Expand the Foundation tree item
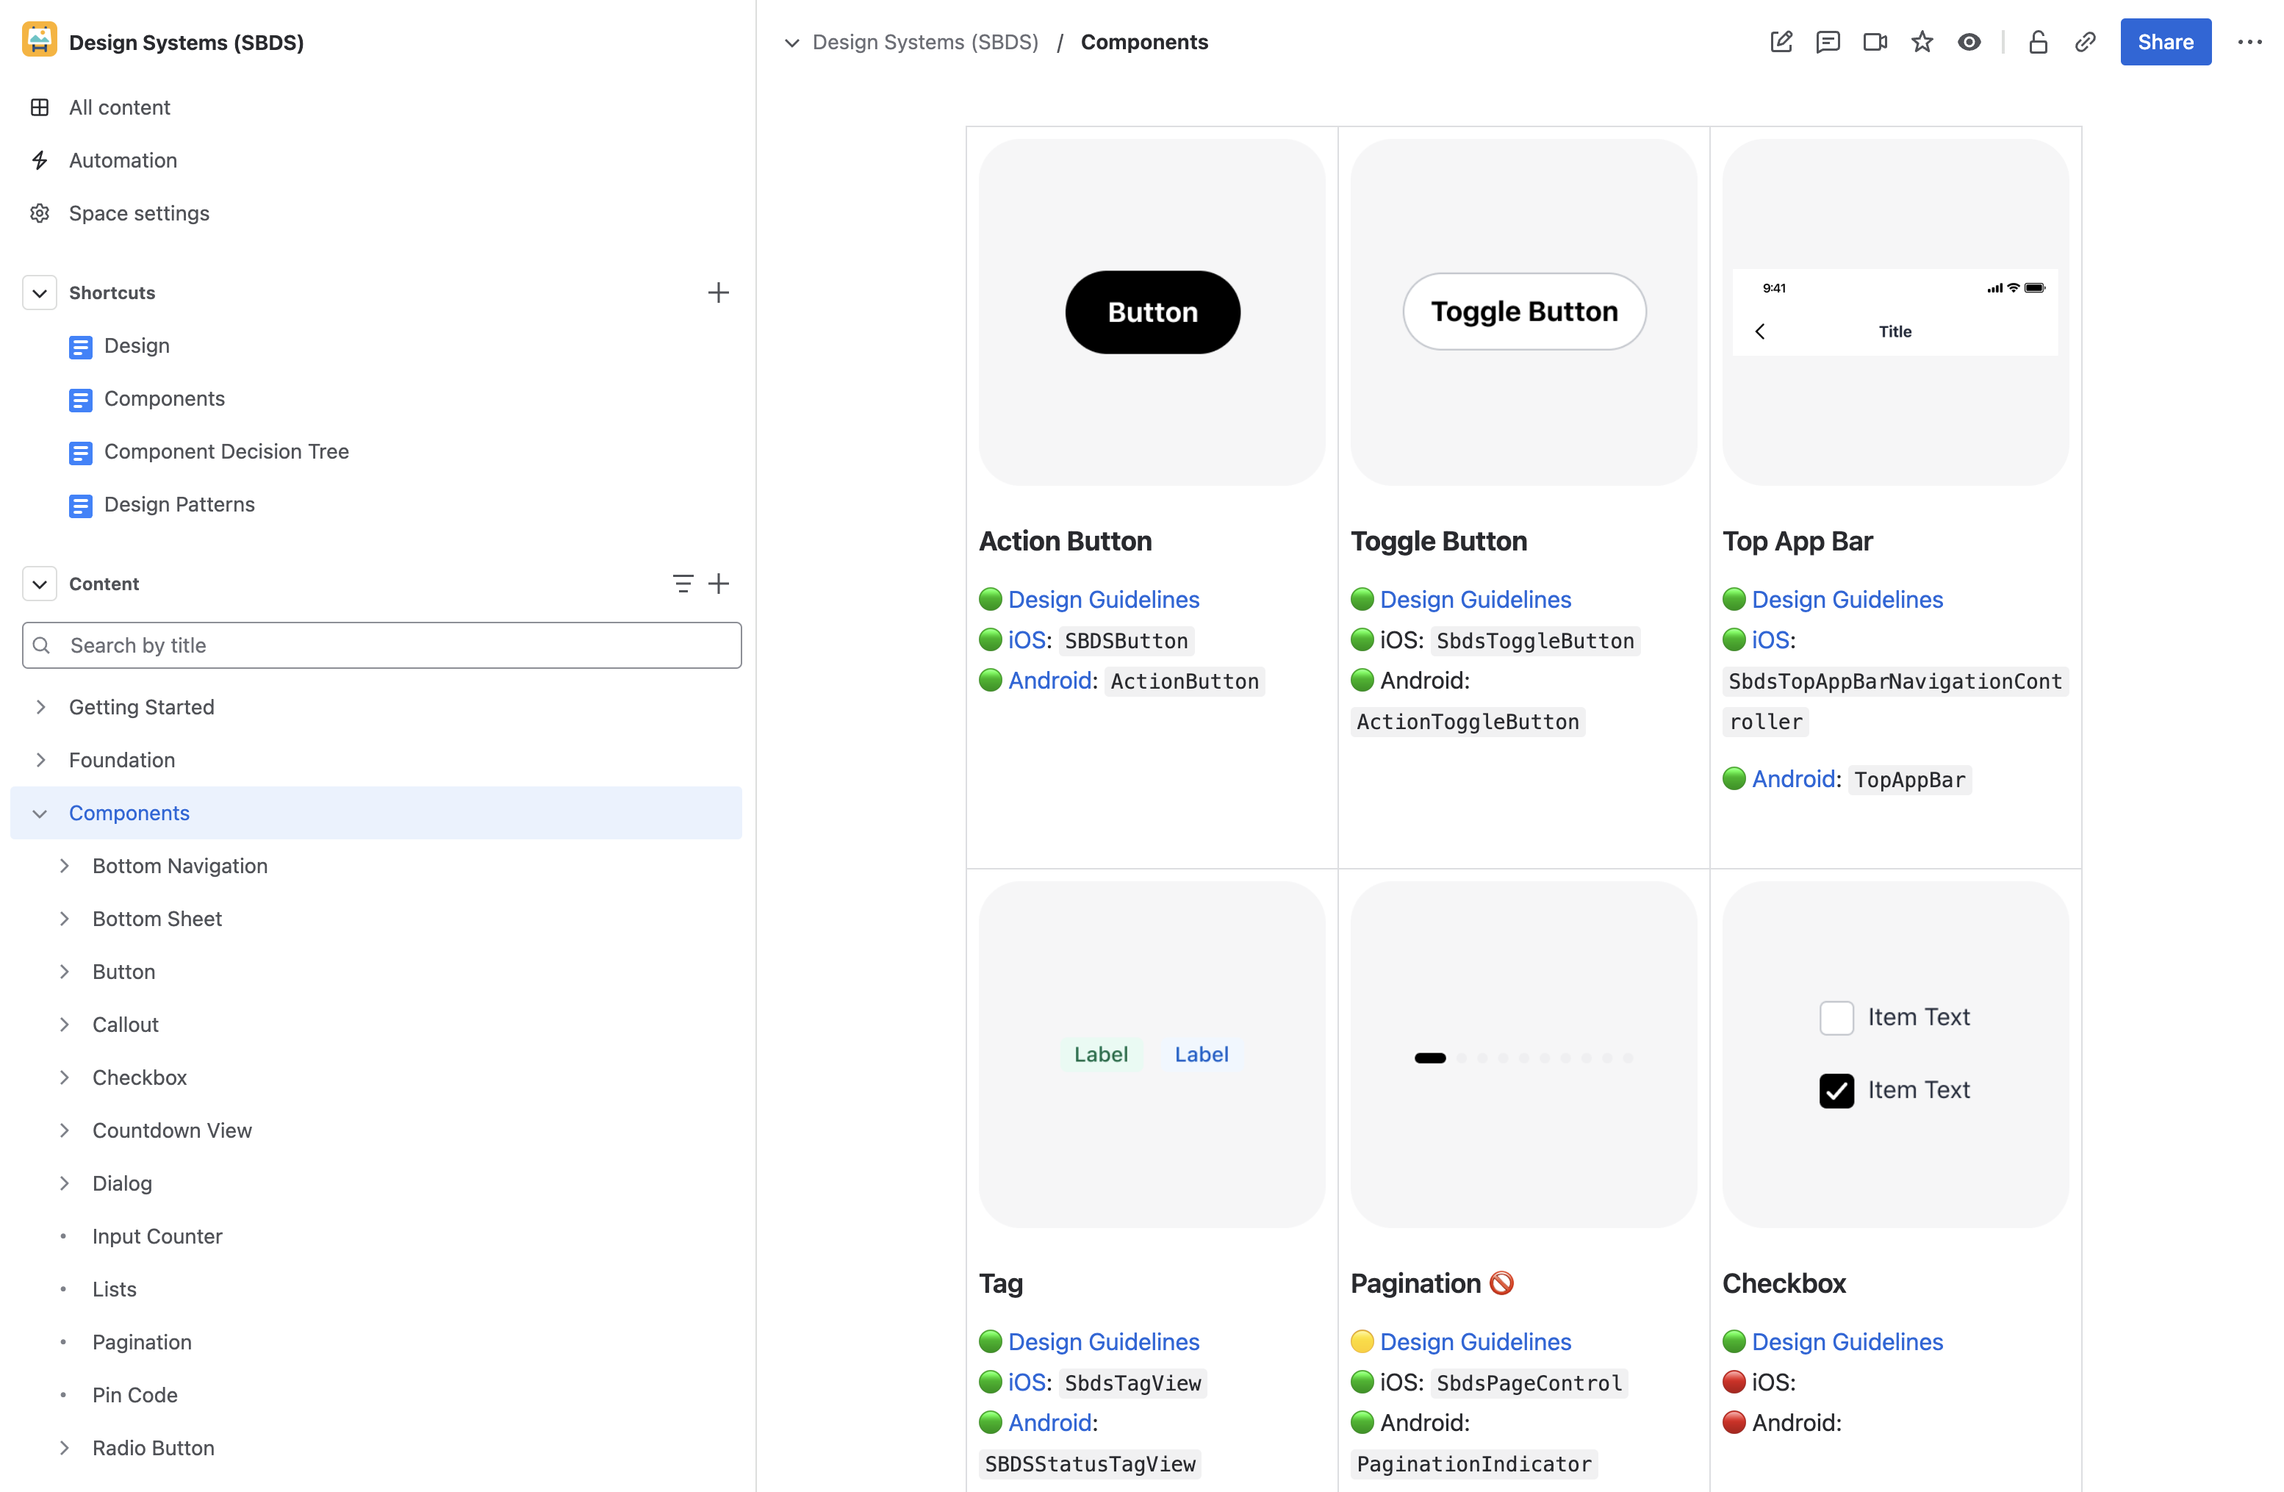The image size is (2284, 1492). click(x=40, y=760)
